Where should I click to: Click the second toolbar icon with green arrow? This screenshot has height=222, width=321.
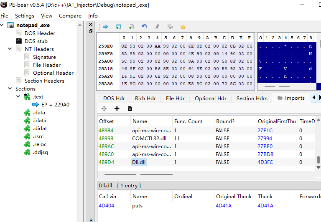pyautogui.click(x=118, y=27)
